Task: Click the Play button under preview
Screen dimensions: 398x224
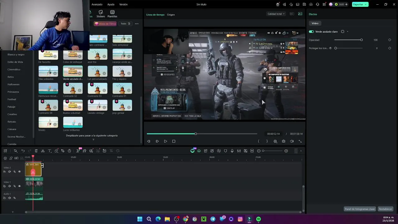Action: (x=165, y=141)
